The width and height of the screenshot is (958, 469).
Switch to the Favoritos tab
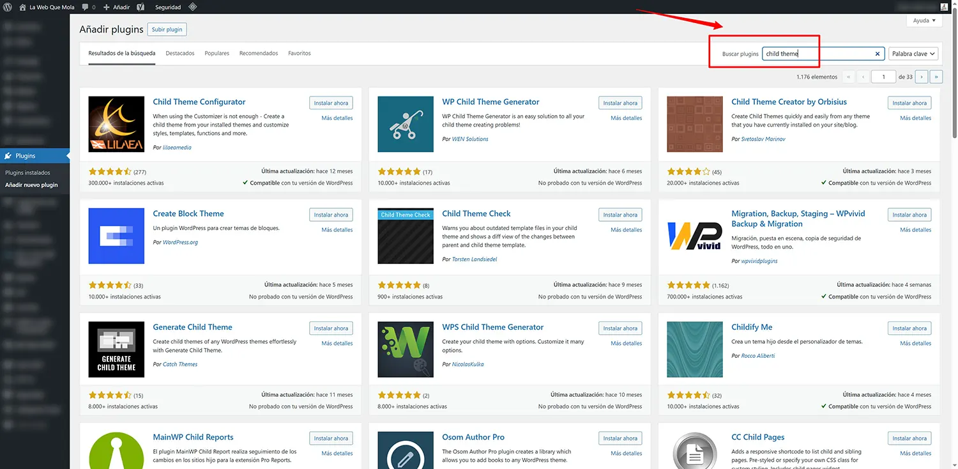pos(299,54)
